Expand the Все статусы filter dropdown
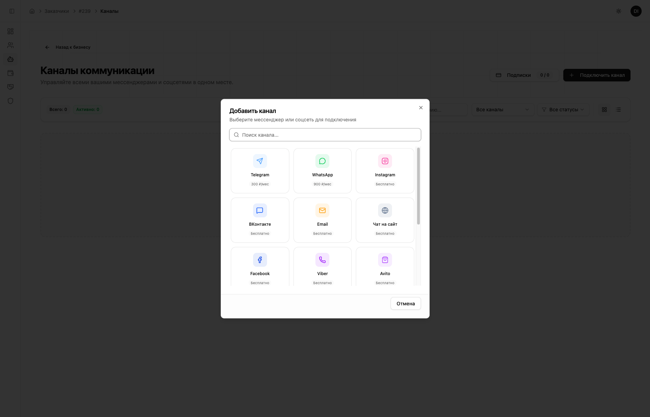The image size is (650, 417). 563,110
